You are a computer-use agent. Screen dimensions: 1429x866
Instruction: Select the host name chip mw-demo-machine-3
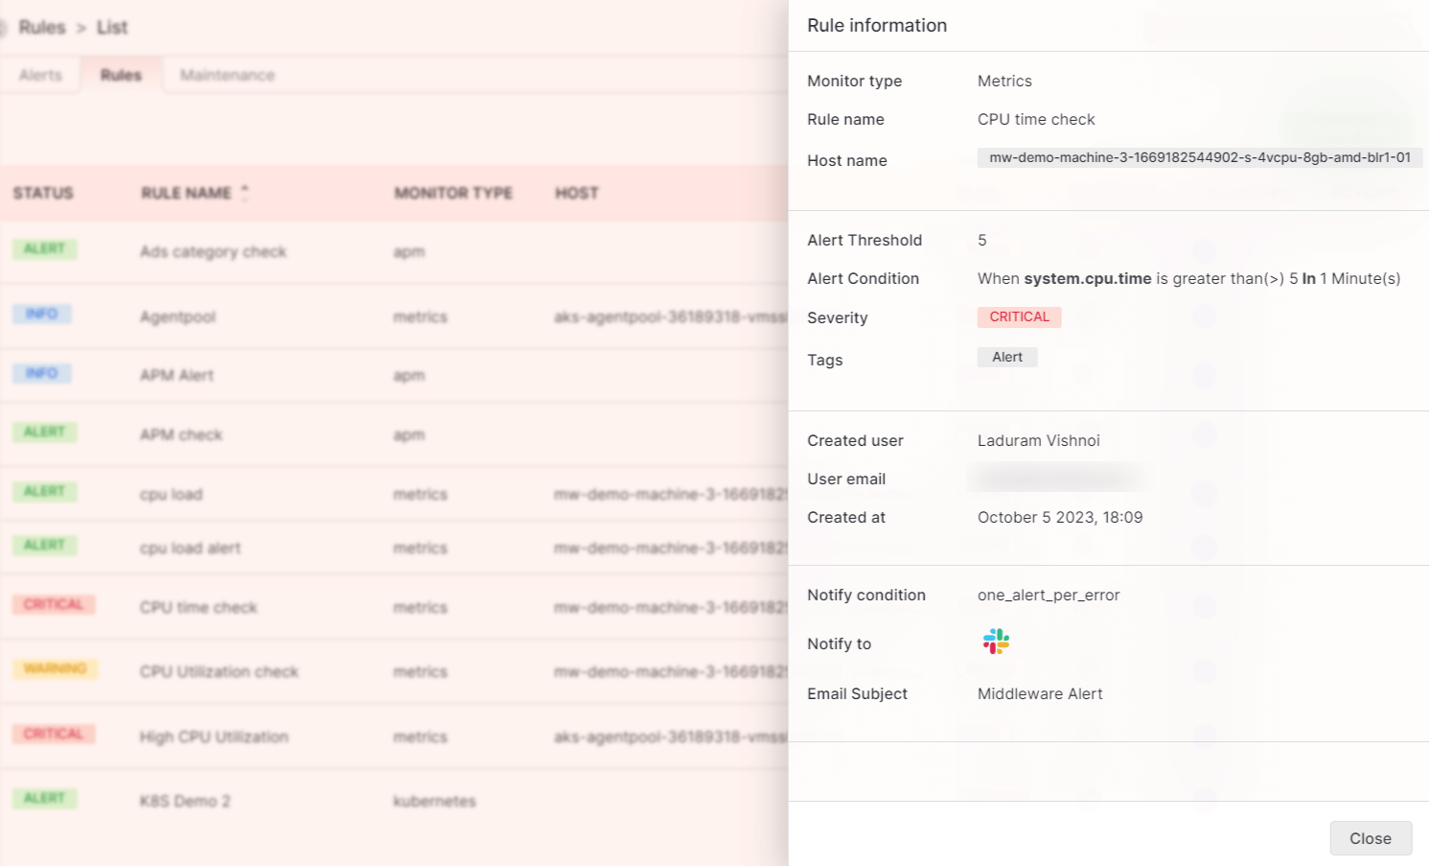tap(1199, 157)
